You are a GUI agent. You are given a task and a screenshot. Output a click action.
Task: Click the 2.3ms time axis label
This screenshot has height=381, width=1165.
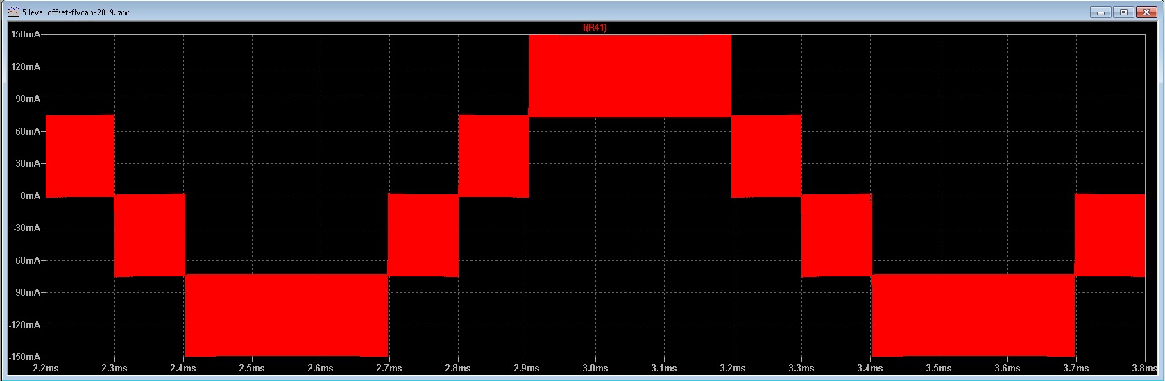114,369
